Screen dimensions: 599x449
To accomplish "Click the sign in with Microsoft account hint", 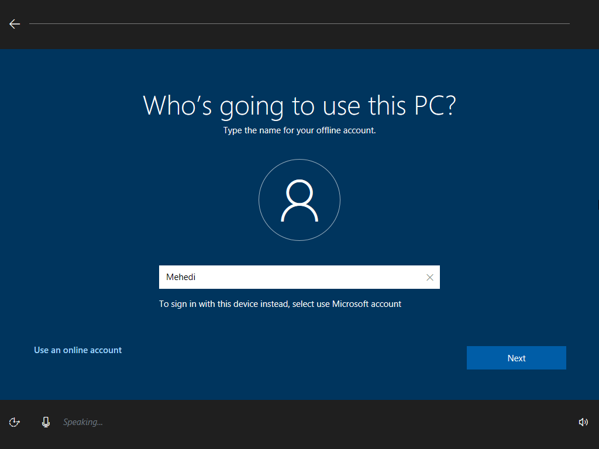I will (280, 304).
